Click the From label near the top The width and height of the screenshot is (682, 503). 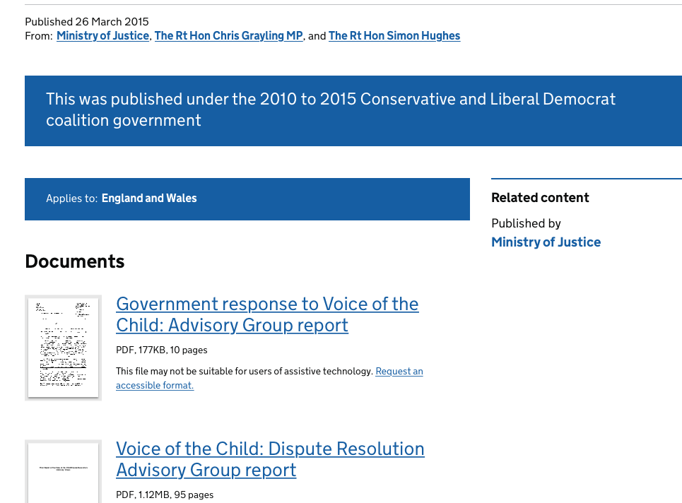pos(38,36)
